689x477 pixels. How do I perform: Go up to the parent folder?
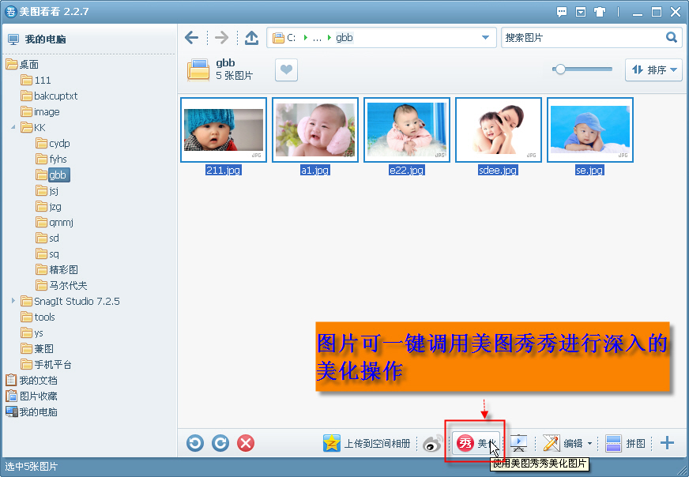251,38
